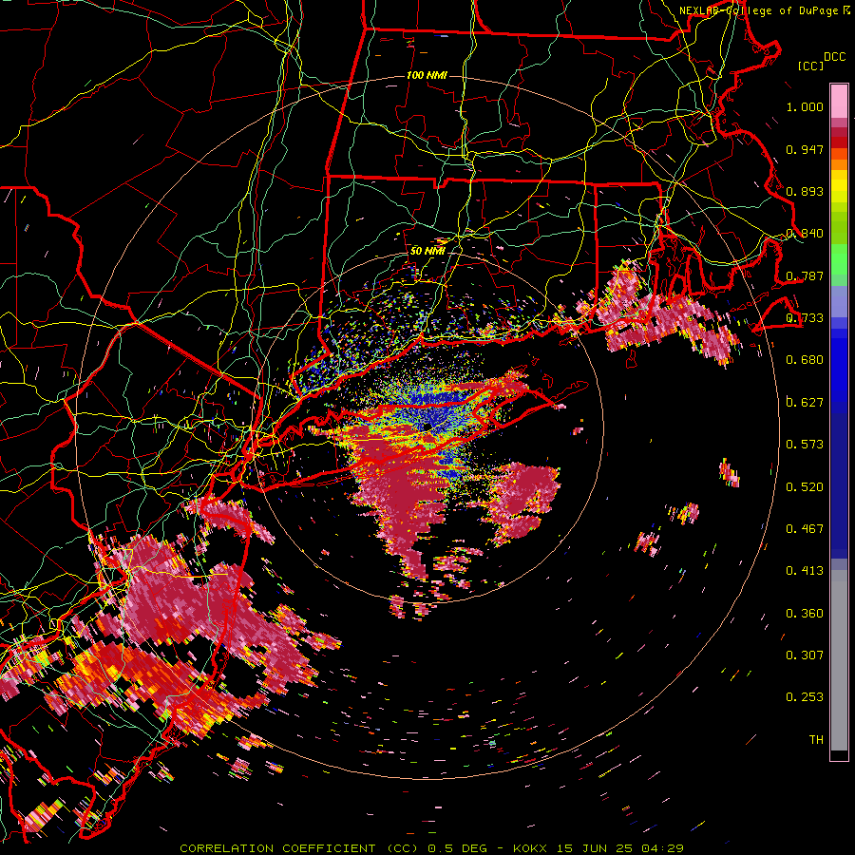
Task: Click the 0.253 scale value
Action: click(x=805, y=697)
